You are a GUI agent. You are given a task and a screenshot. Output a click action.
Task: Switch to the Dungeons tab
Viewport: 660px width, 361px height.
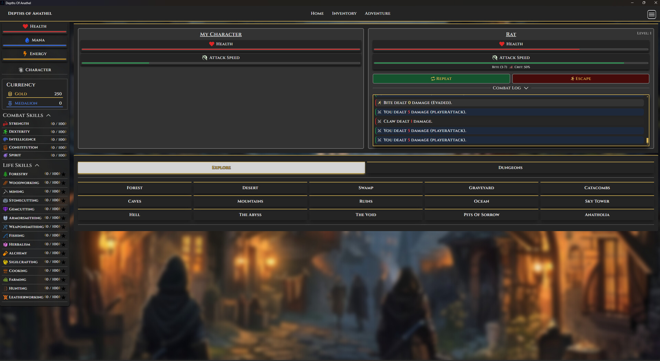coord(510,167)
